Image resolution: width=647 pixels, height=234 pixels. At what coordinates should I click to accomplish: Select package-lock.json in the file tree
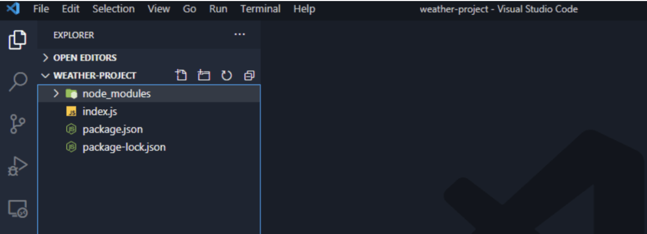123,147
